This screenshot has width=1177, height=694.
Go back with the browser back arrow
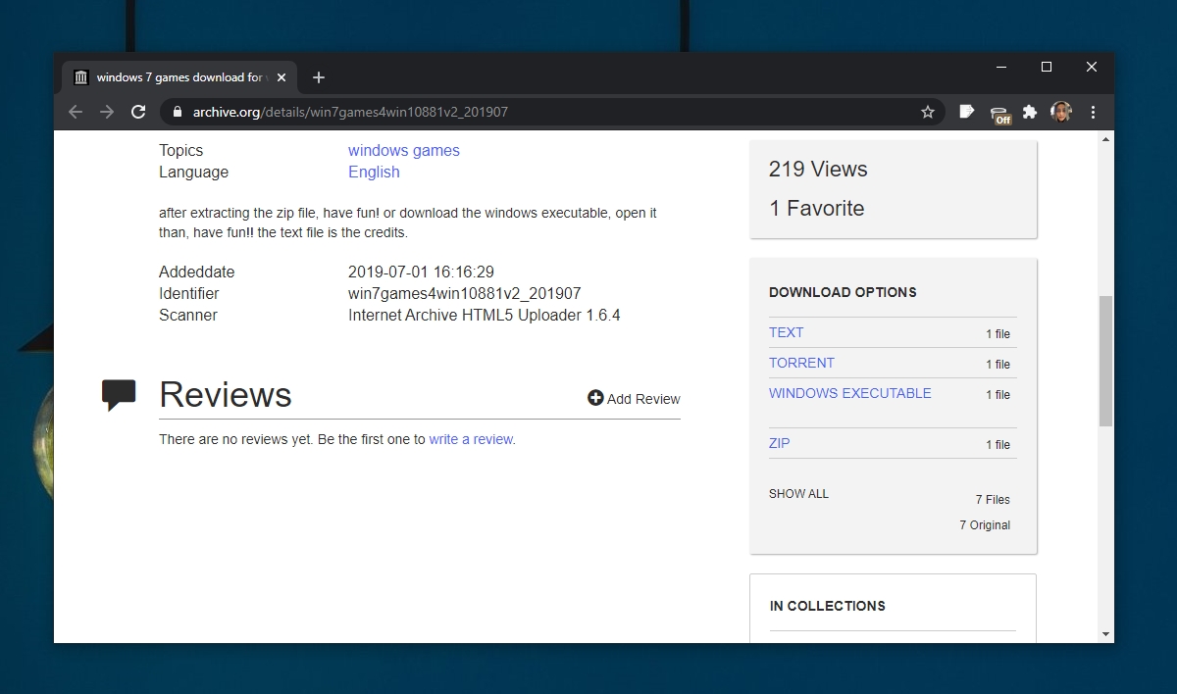(x=76, y=112)
